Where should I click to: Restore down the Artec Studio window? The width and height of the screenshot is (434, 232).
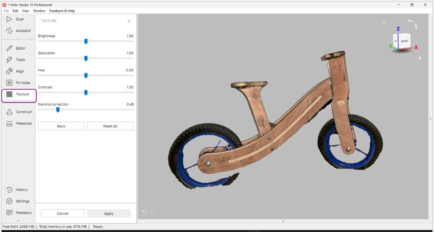(412, 5)
